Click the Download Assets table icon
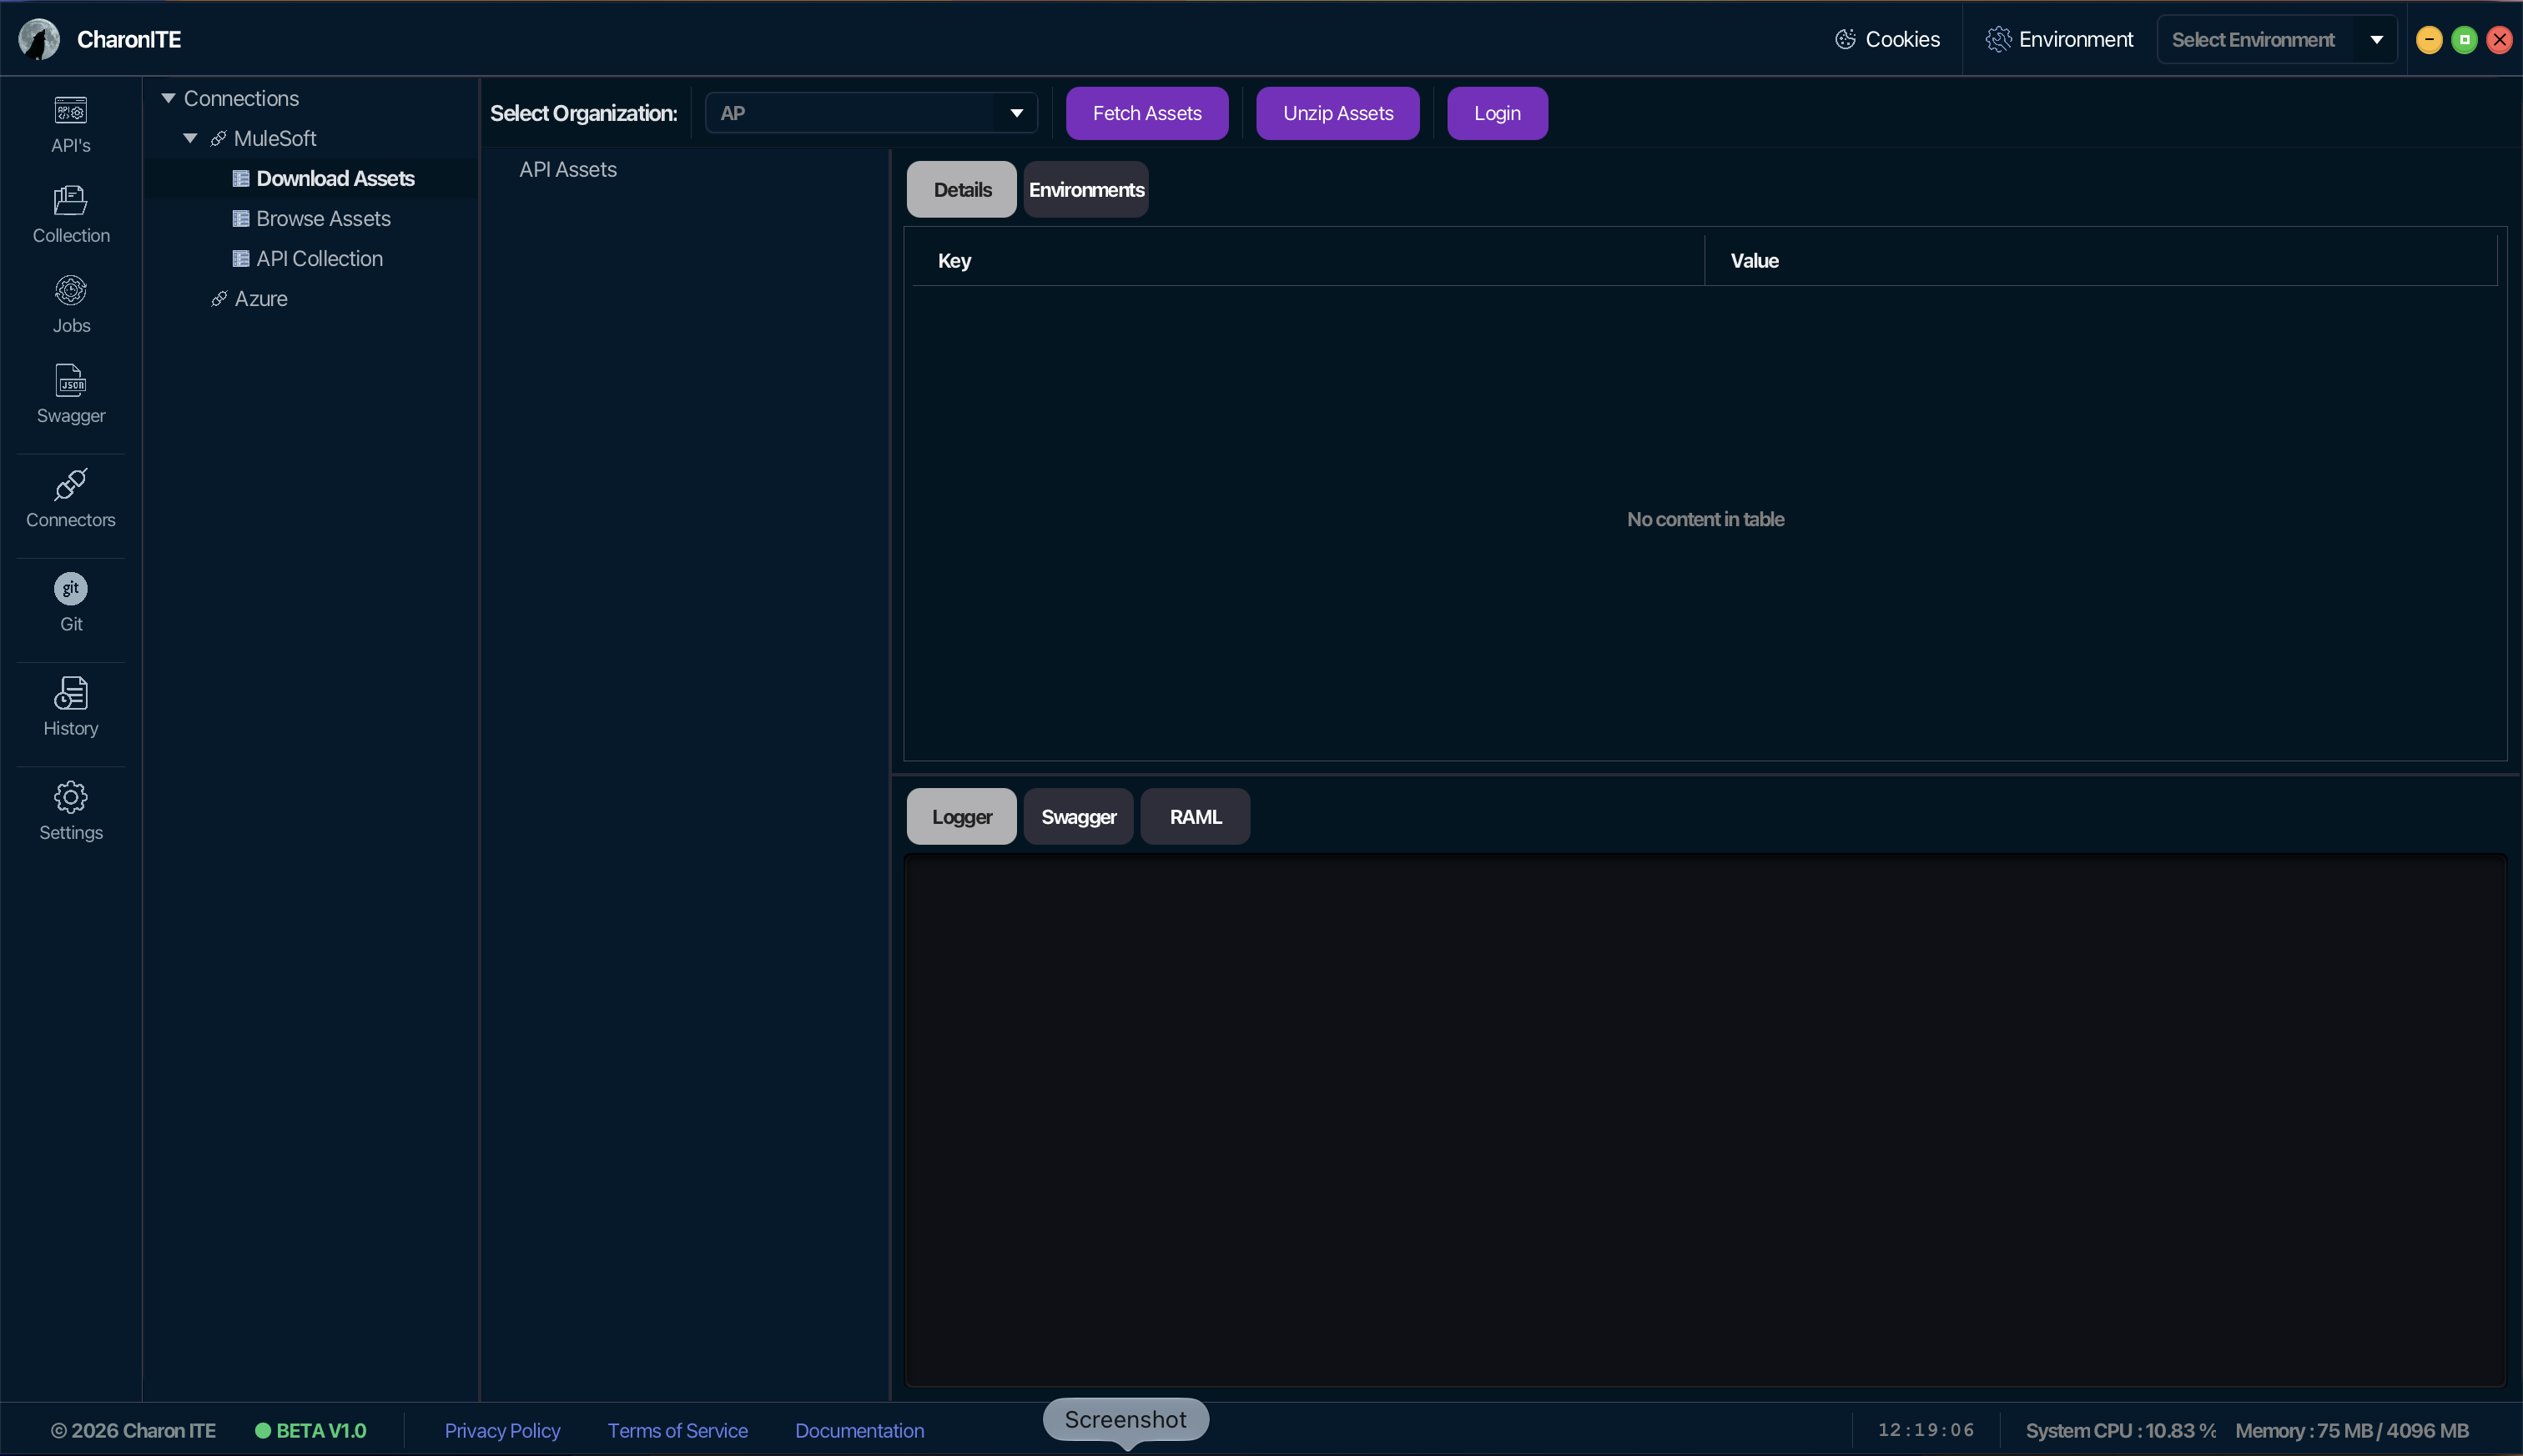Screen dimensions: 2523x1456 (x=241, y=178)
